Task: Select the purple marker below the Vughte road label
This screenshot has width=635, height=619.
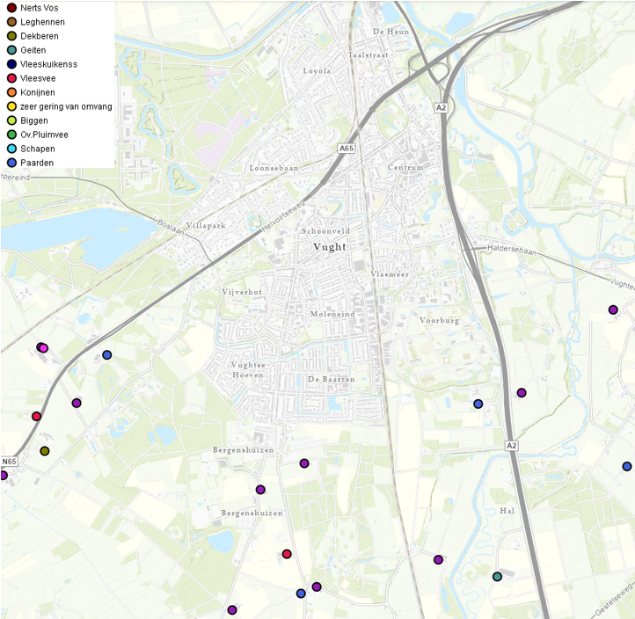Action: point(613,309)
